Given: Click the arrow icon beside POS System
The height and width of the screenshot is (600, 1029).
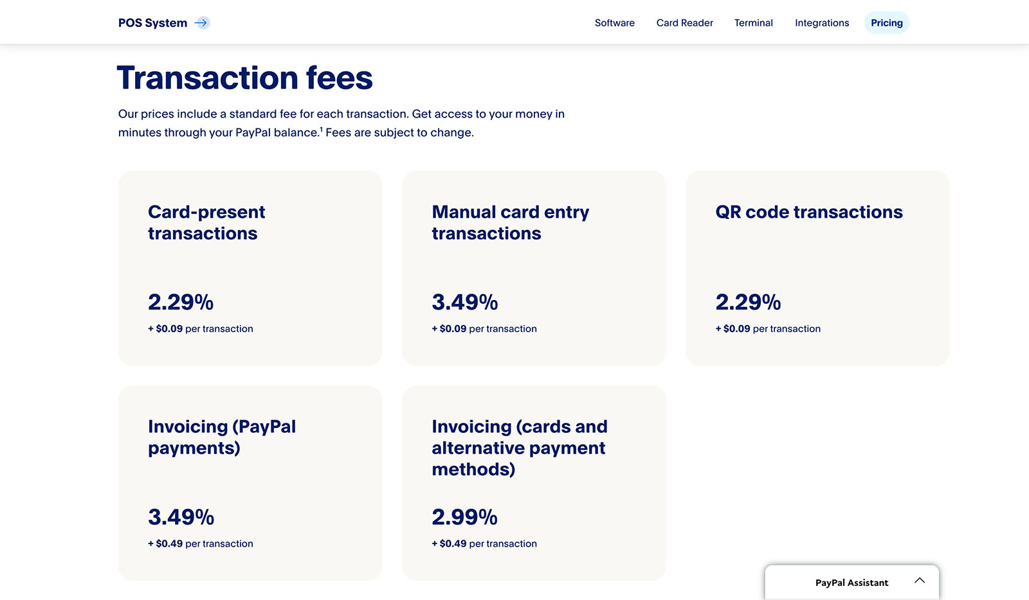Looking at the screenshot, I should coord(201,22).
